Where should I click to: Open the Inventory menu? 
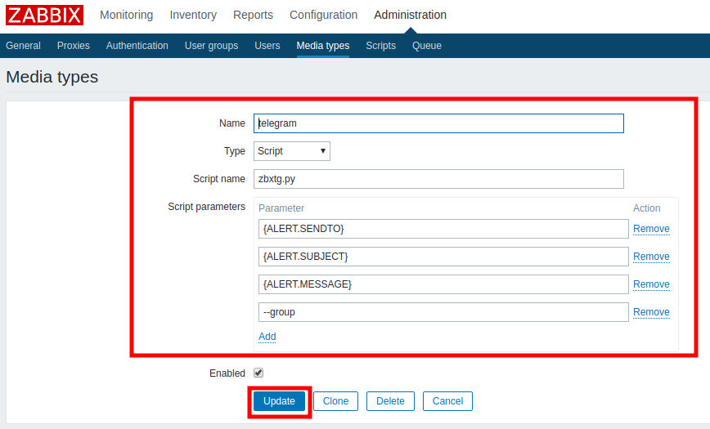coord(193,15)
